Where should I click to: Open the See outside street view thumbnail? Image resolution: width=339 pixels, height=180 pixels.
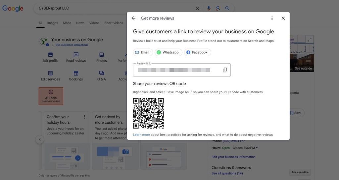click(x=302, y=63)
